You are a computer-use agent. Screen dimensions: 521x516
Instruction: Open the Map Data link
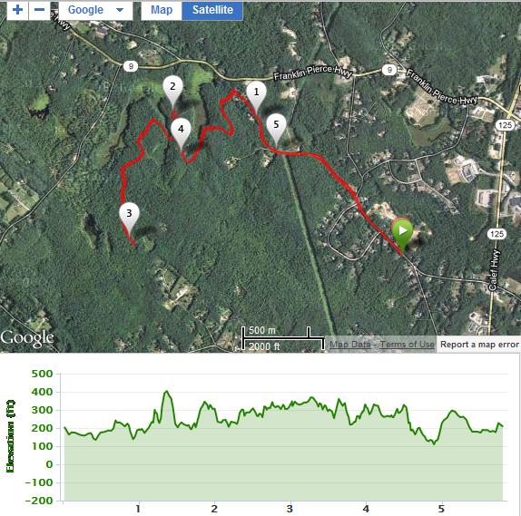coord(349,345)
